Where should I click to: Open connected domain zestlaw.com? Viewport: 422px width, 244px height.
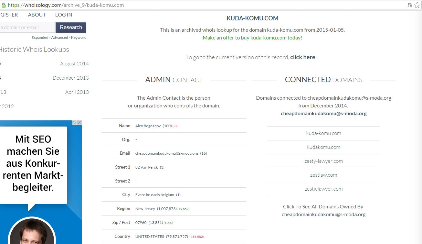coord(323,175)
